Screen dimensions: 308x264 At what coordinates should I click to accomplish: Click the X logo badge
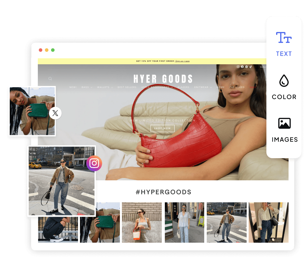[x=55, y=113]
